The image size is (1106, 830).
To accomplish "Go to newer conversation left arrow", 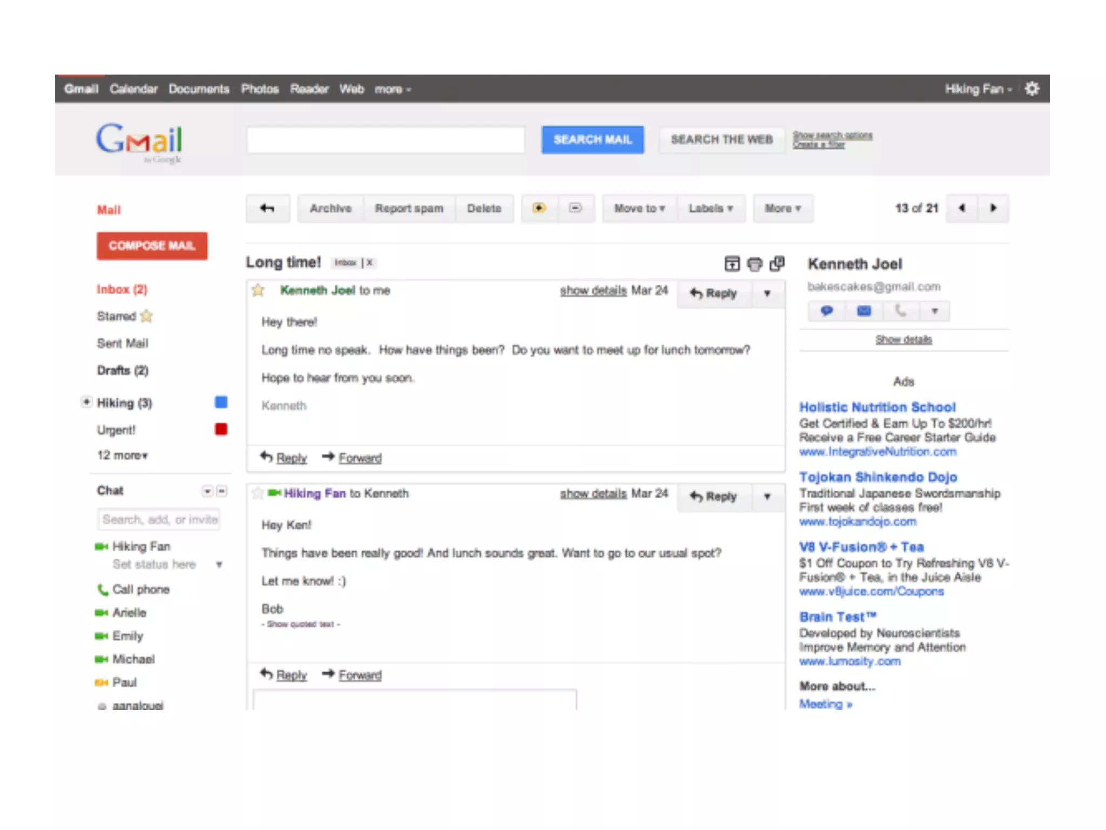I will point(962,209).
